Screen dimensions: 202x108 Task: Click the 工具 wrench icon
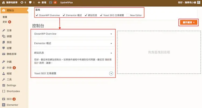pos(4,80)
